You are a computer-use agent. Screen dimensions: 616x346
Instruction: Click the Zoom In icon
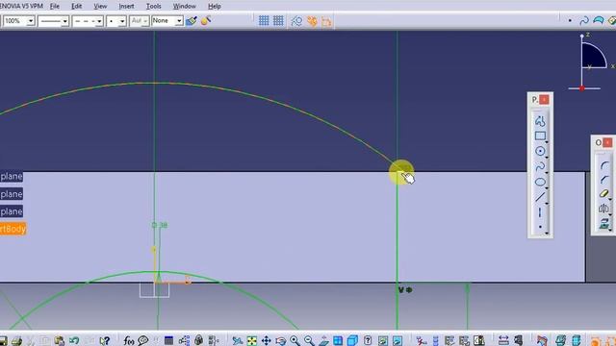[x=295, y=340]
